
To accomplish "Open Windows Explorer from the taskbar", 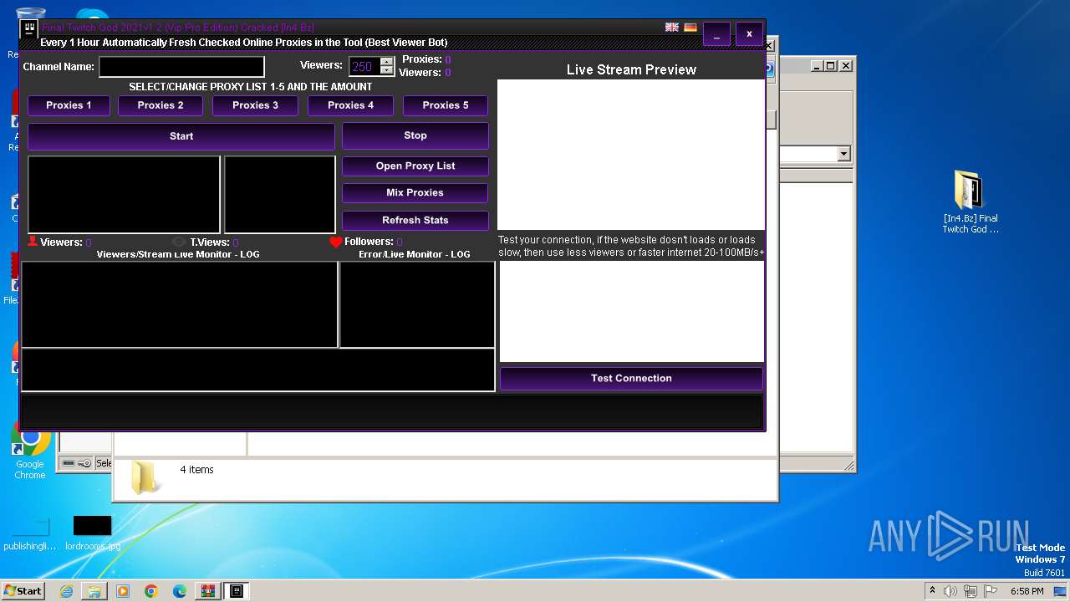I will [x=94, y=591].
